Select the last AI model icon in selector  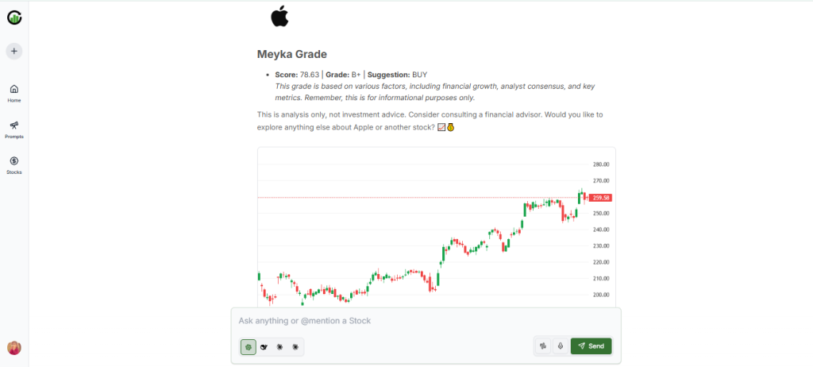tap(295, 346)
